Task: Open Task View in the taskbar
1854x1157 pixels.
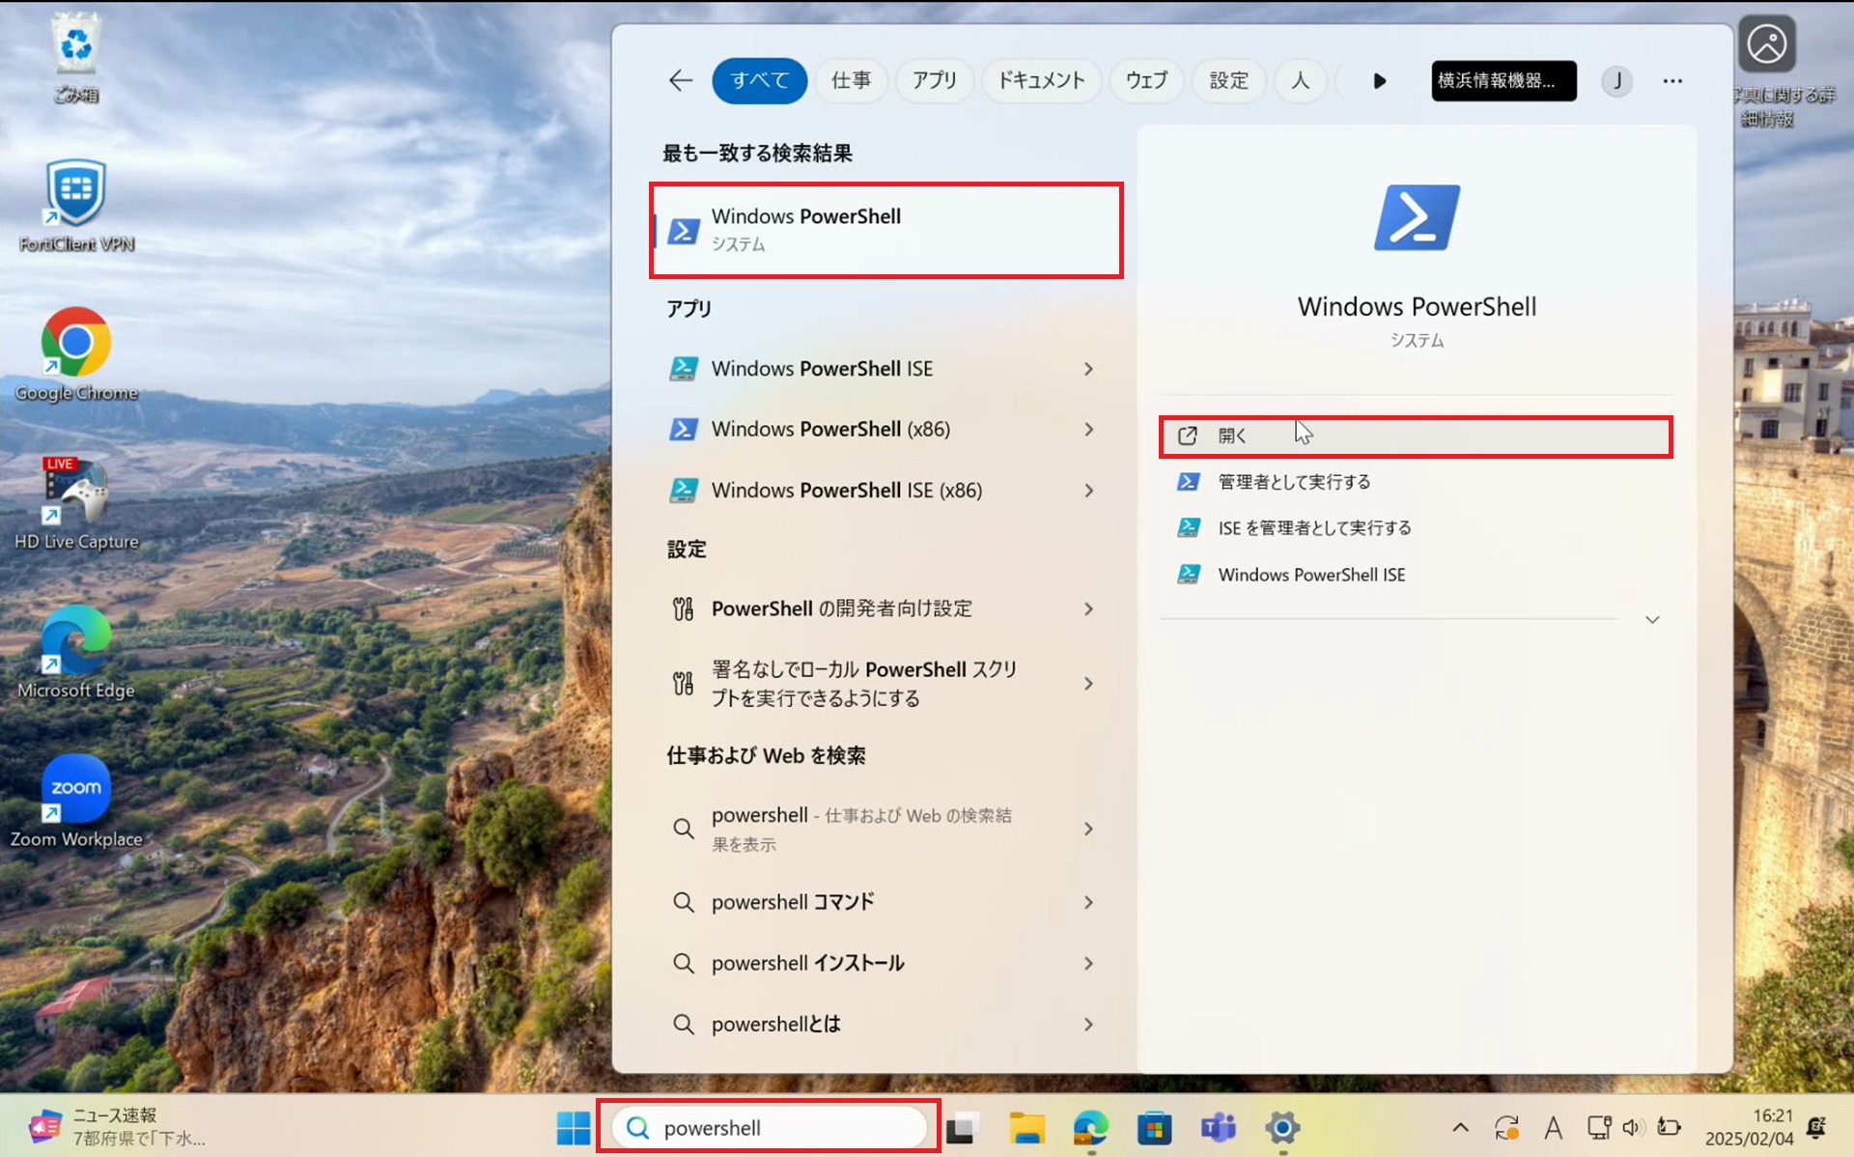Action: coord(962,1127)
